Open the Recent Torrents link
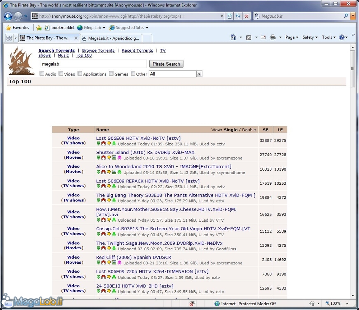The image size is (359, 310). tap(137, 50)
